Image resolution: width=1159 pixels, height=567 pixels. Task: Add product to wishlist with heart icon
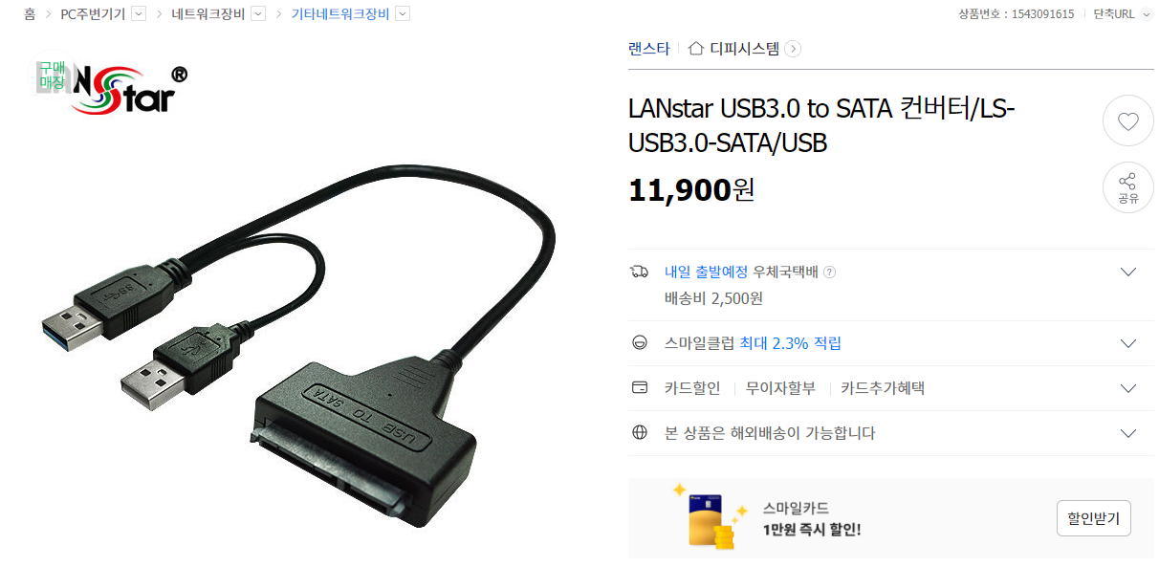tap(1128, 121)
